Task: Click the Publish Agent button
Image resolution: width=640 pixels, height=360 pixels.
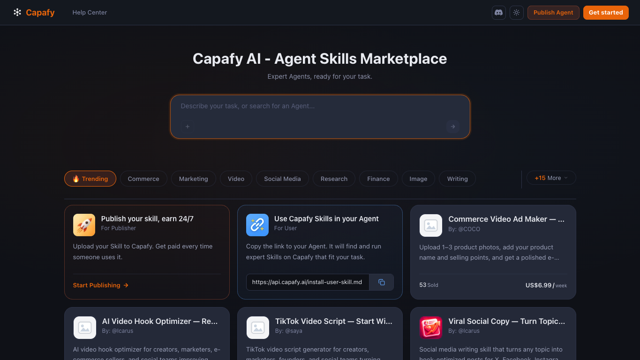Action: 553,13
